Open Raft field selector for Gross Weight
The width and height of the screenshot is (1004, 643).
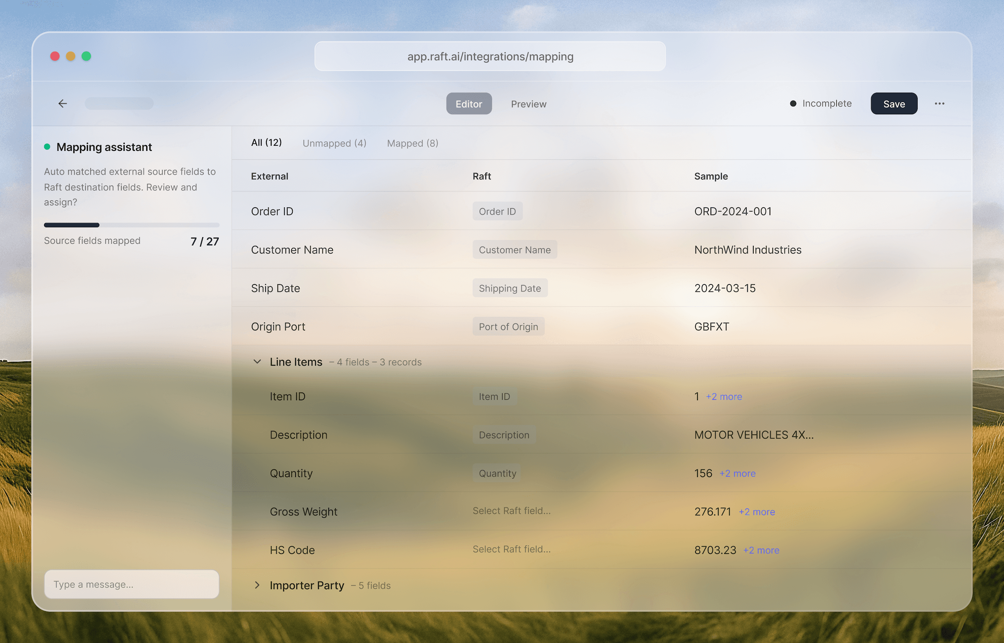click(511, 511)
